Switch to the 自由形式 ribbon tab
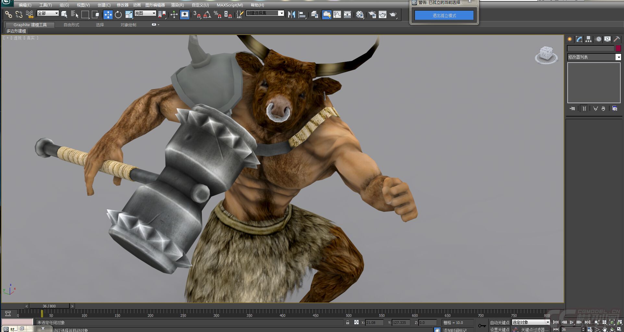Viewport: 624px width, 332px height. [71, 25]
